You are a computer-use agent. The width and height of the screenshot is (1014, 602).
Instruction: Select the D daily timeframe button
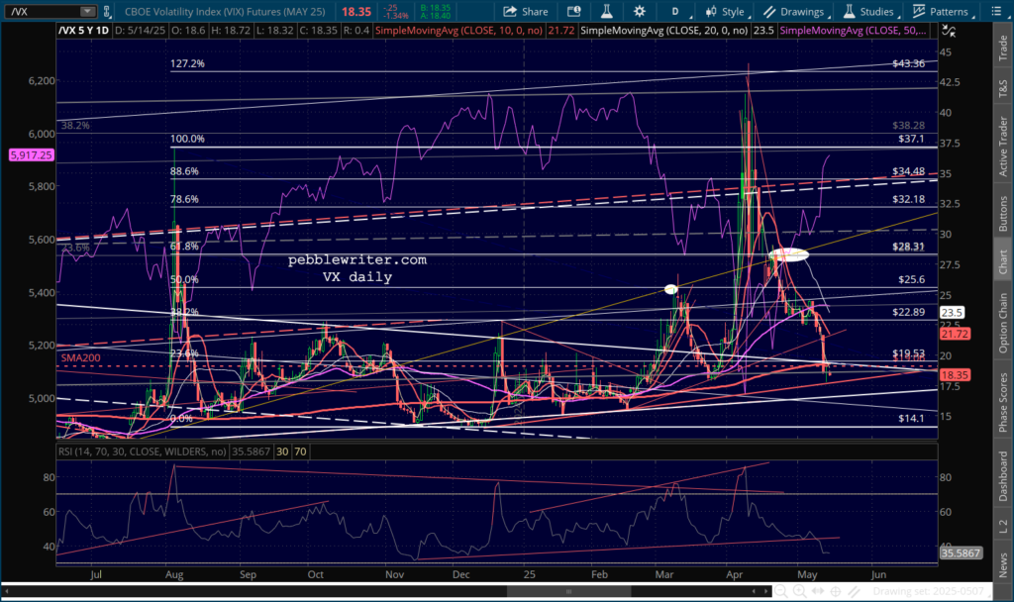(674, 12)
